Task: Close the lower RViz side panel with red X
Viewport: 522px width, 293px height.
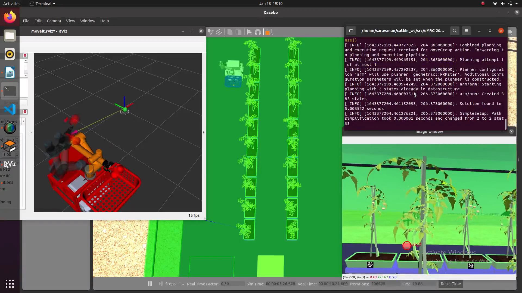Action: (25, 112)
